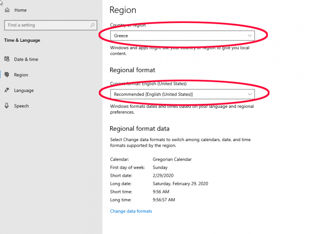Click the Date & time clock icon

[x=7, y=59]
